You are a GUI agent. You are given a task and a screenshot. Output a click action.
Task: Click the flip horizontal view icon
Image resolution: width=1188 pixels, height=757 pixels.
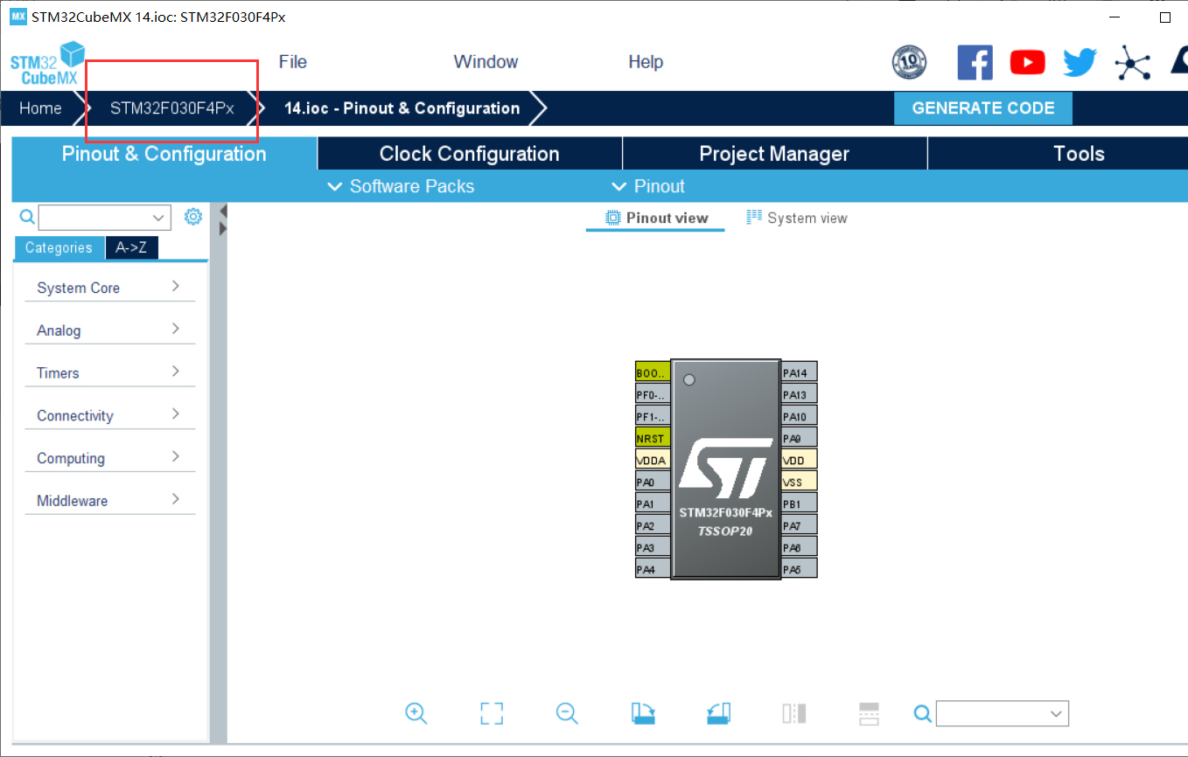(x=793, y=713)
